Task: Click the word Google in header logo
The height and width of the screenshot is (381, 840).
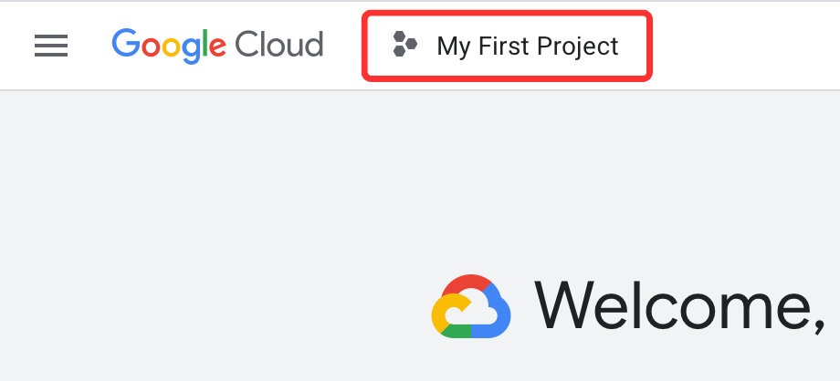Action: (x=169, y=46)
